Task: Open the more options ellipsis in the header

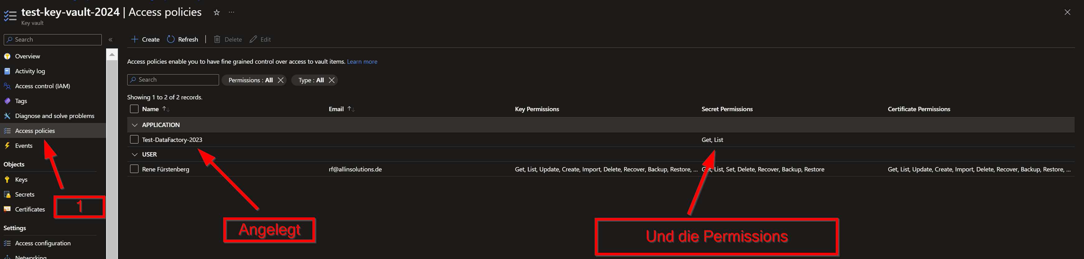Action: click(x=231, y=12)
